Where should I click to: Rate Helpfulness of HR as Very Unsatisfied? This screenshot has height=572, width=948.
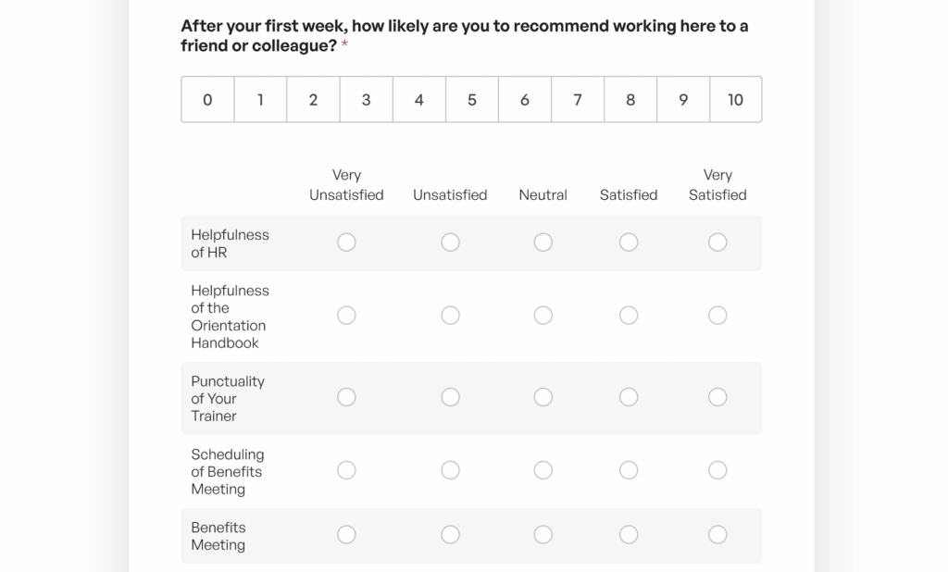pos(346,242)
